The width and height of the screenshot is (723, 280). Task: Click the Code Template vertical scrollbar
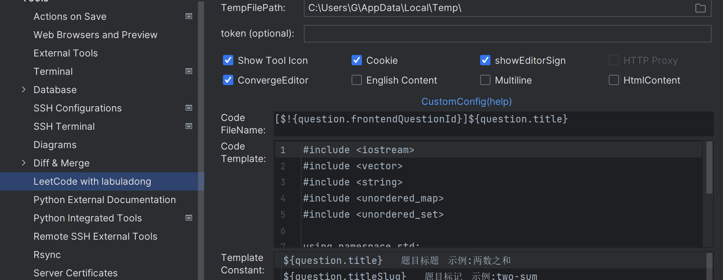coord(709,167)
